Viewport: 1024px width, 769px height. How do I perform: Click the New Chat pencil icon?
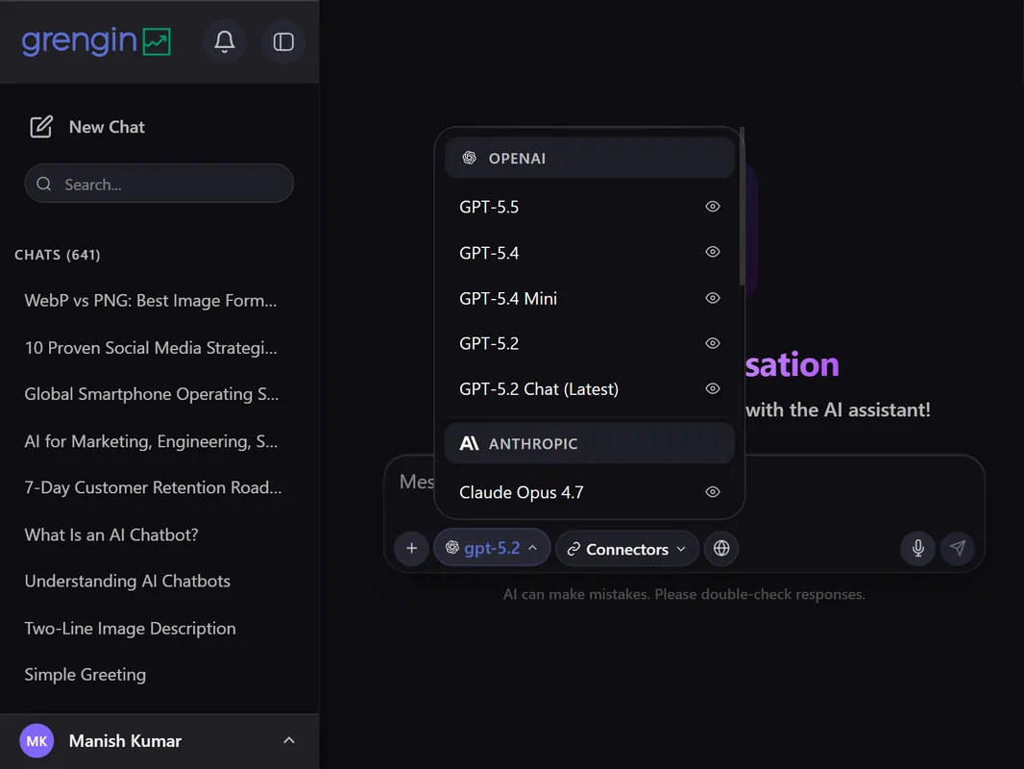tap(41, 127)
